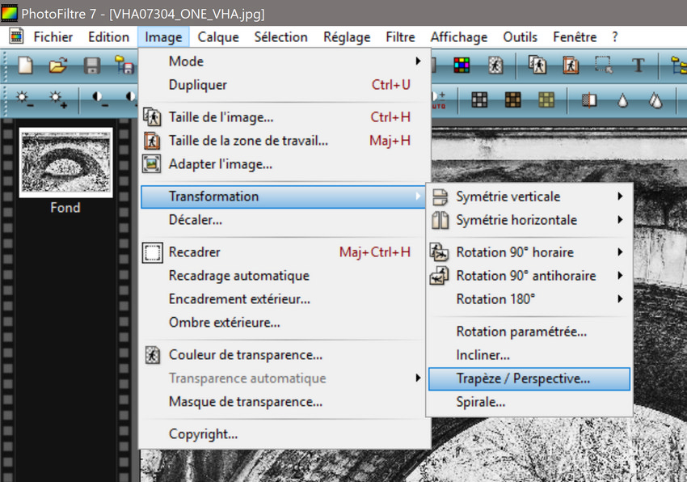The height and width of the screenshot is (482, 687).
Task: Click the Canvas size toolbar icon
Action: point(571,66)
